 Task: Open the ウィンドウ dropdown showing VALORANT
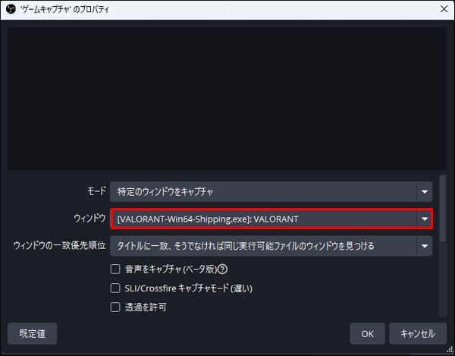pyautogui.click(x=271, y=219)
